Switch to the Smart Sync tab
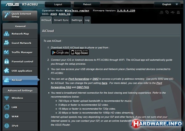The height and width of the screenshot is (131, 185). [x=61, y=20]
